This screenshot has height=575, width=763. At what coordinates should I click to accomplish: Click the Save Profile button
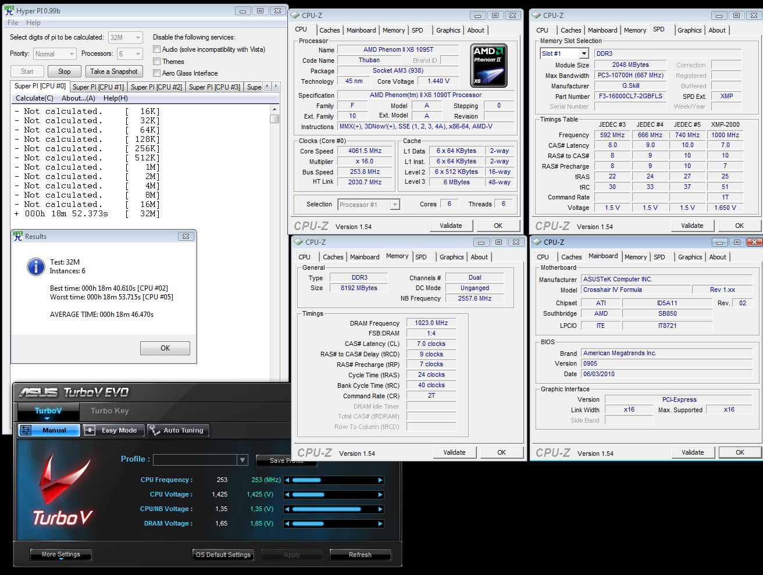pos(286,460)
